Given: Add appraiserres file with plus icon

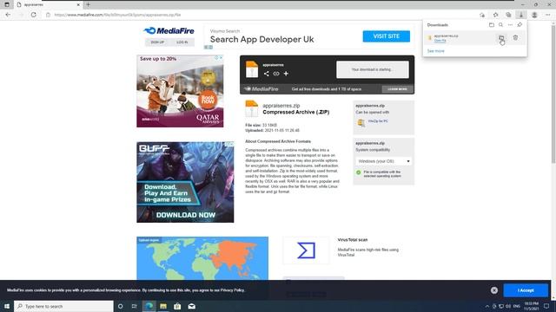Looking at the screenshot, I should coord(286,74).
